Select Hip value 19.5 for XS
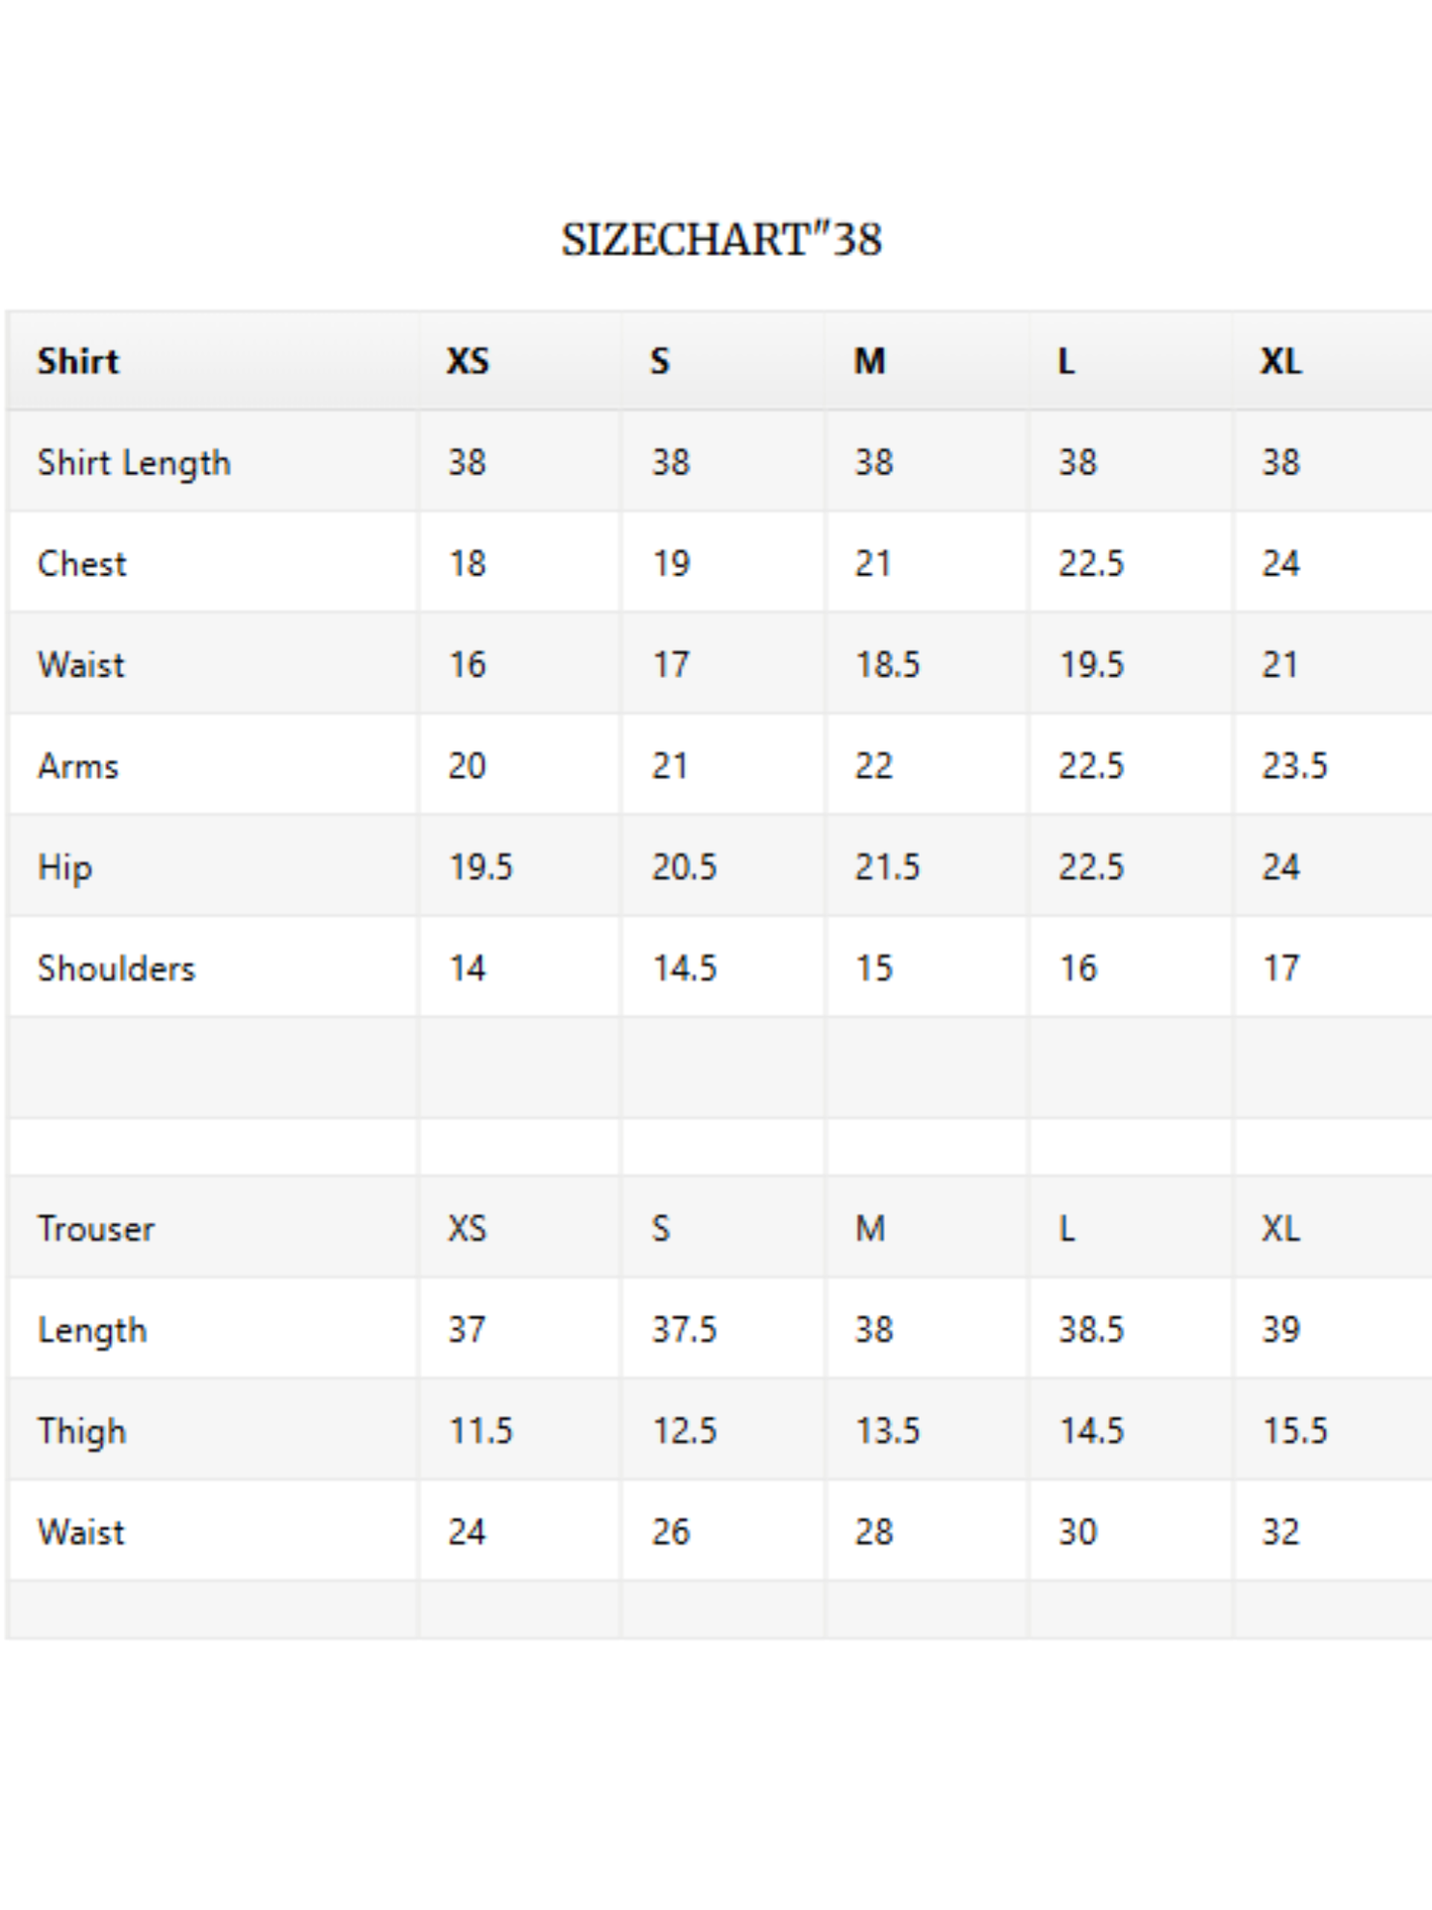The image size is (1432, 1910). click(x=481, y=867)
